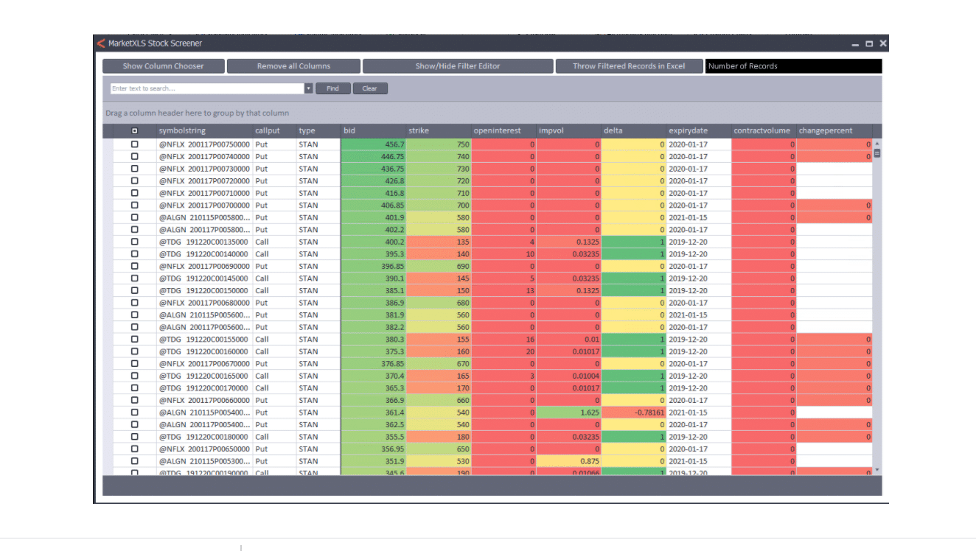Click Show/Hide Filter Editor button
The image size is (976, 551).
coord(458,66)
